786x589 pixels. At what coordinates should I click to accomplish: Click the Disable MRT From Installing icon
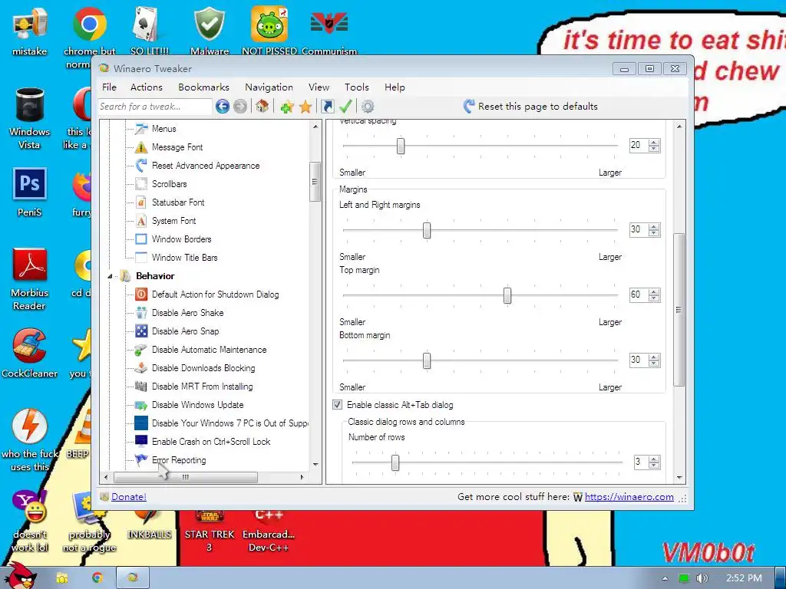pos(141,387)
